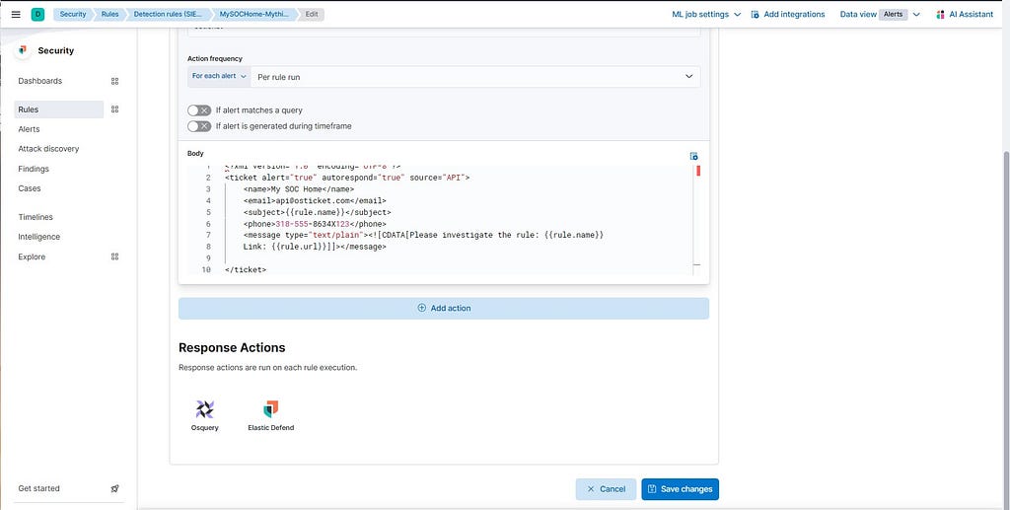Screen dimensions: 1010x510
Task: Open Cases in sidebar
Action: pyautogui.click(x=30, y=188)
